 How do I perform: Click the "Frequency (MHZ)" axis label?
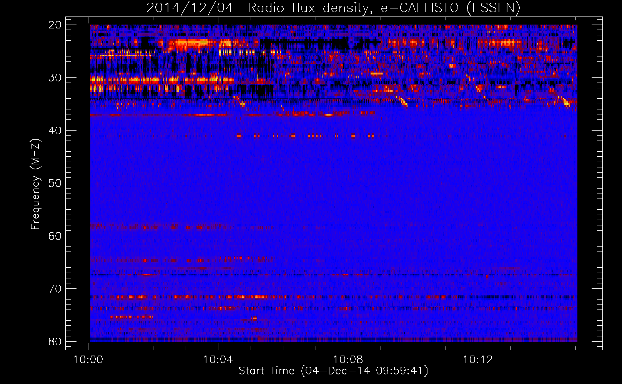click(35, 184)
